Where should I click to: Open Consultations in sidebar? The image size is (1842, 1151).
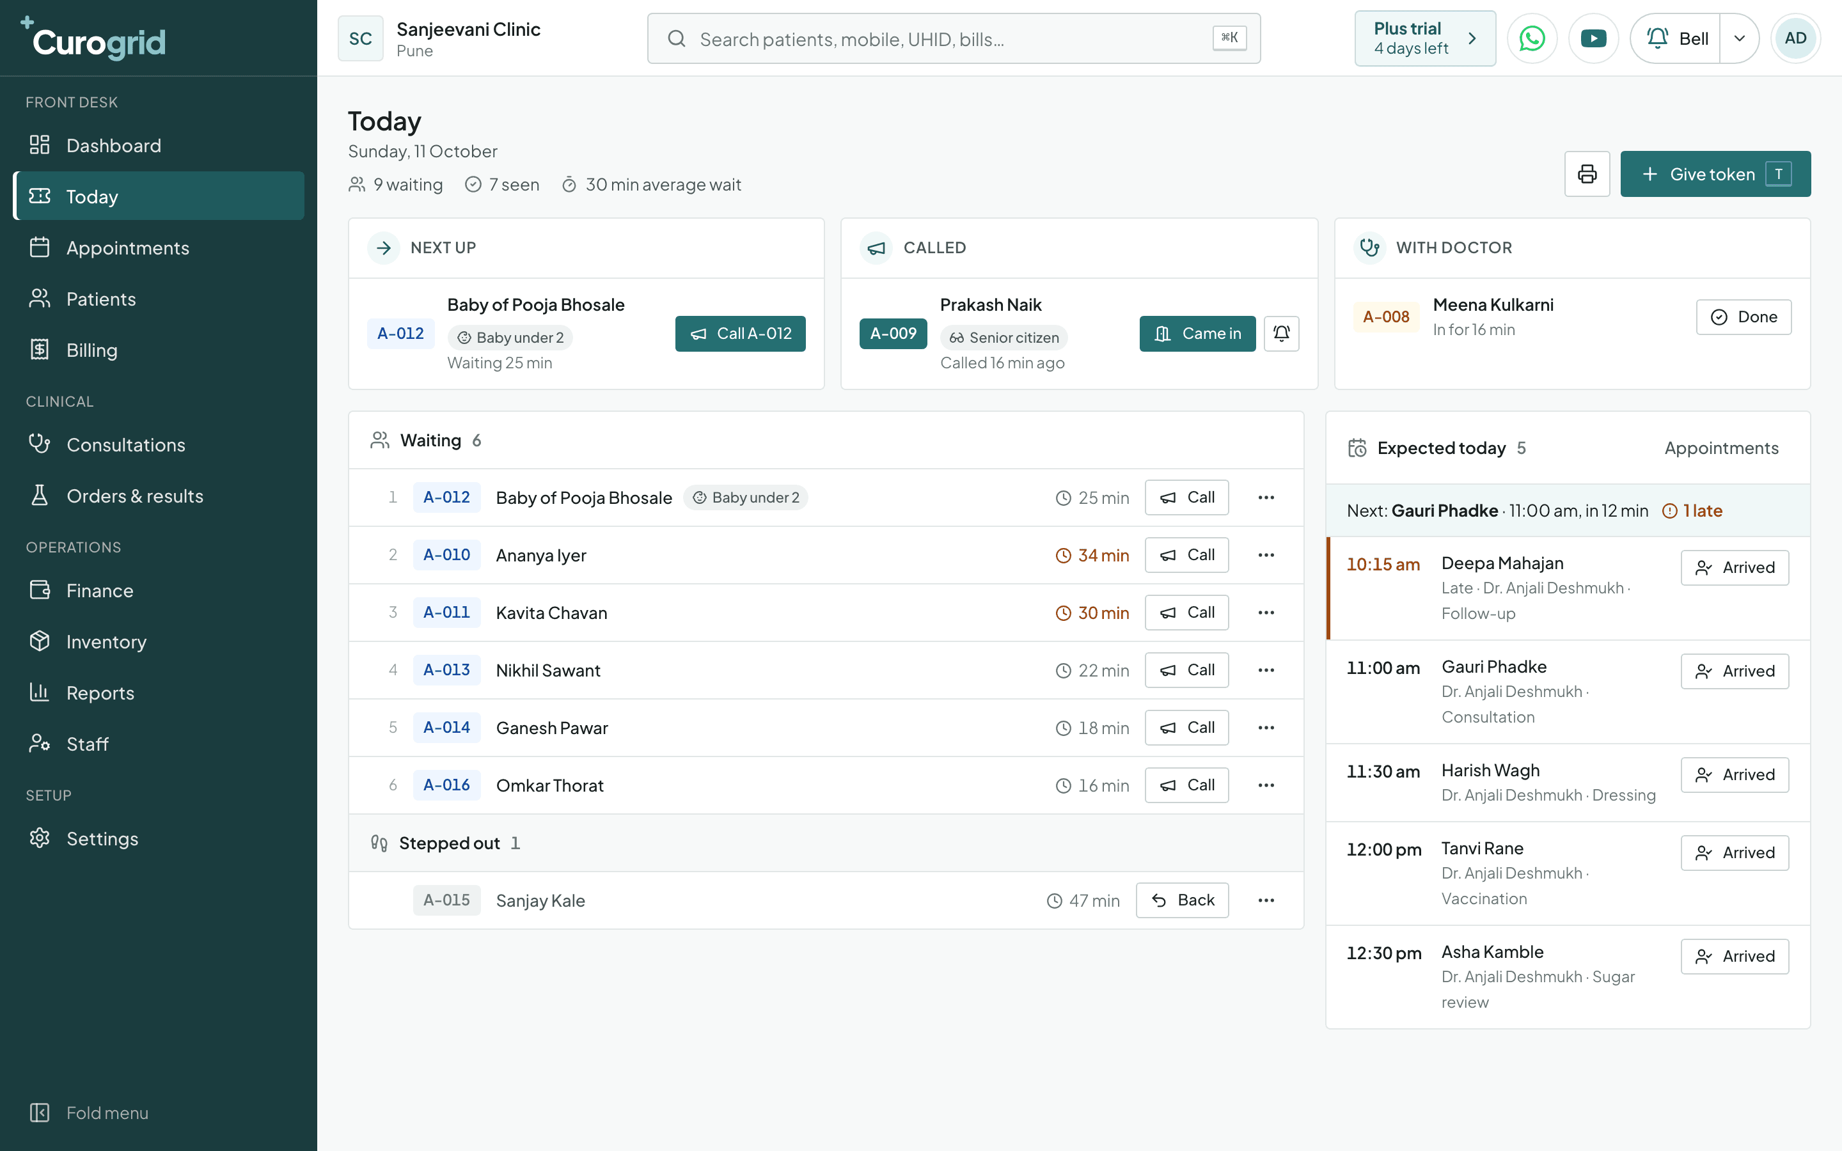point(159,444)
